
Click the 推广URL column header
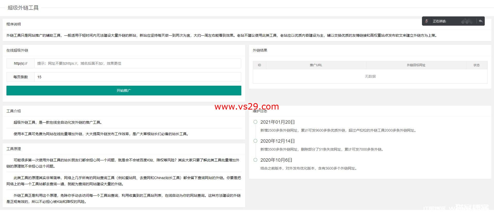point(316,65)
